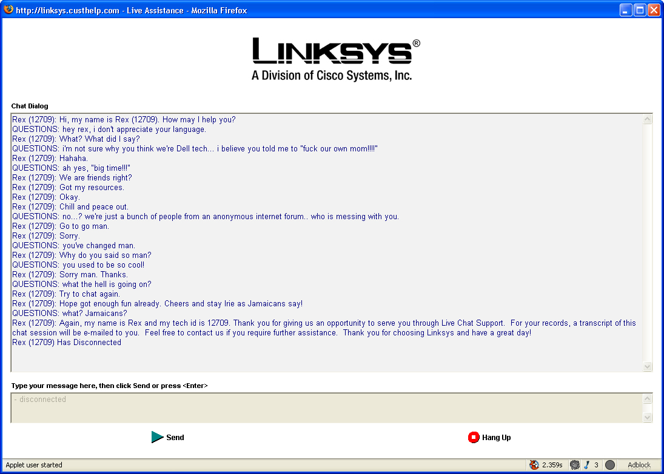The height and width of the screenshot is (474, 664).
Task: Click the line 'you've changed man.'
Action: (74, 246)
